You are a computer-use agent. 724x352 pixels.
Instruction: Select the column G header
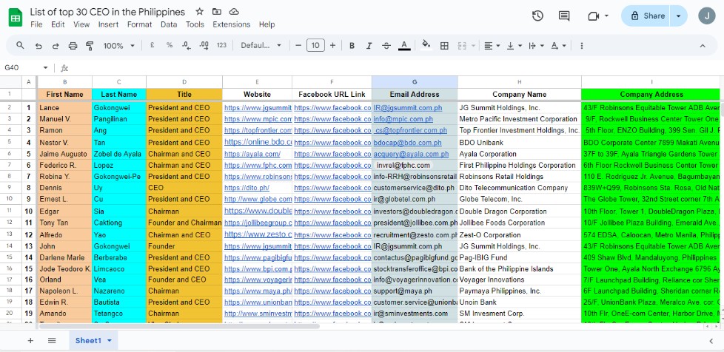click(x=415, y=81)
